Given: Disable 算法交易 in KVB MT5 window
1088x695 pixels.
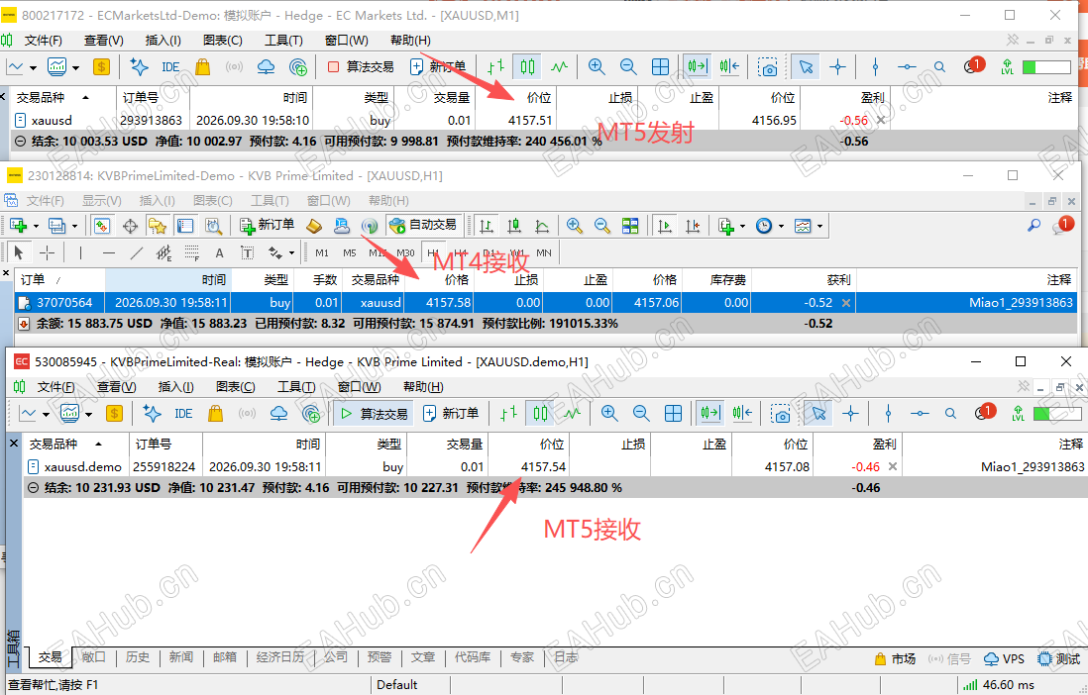Looking at the screenshot, I should [374, 414].
